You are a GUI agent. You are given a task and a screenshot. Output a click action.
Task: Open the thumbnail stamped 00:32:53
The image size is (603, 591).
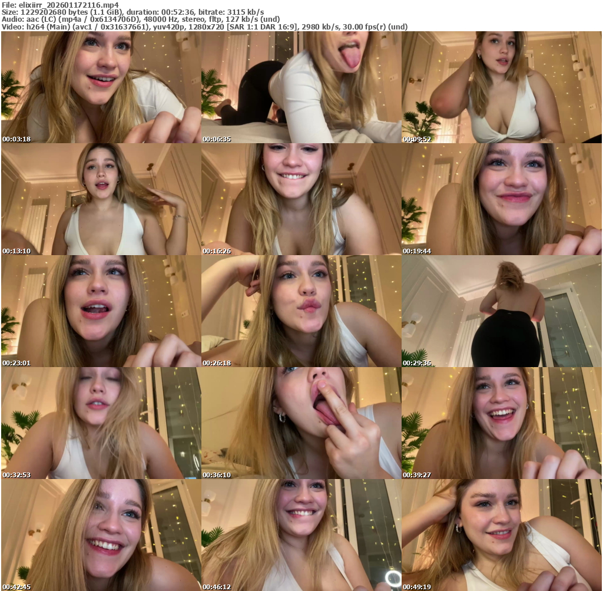point(101,423)
